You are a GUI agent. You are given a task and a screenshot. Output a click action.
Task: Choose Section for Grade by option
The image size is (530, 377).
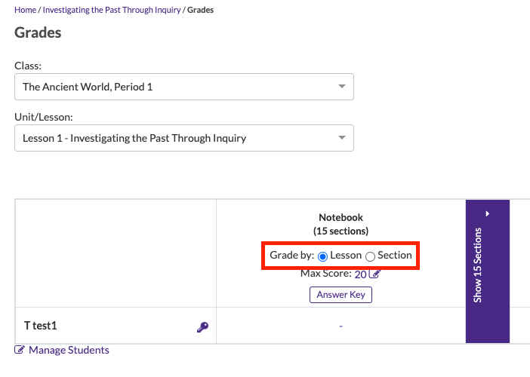[370, 256]
